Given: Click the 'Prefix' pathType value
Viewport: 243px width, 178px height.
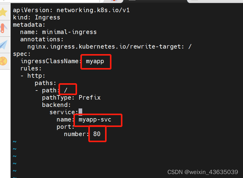Looking at the screenshot, I should coord(90,98).
